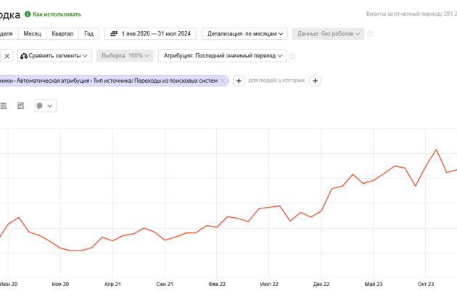Click the chart peak near Окт 23
The height and width of the screenshot is (305, 457).
coord(436,150)
